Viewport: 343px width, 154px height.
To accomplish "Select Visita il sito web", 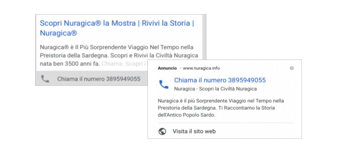I will pos(194,131).
